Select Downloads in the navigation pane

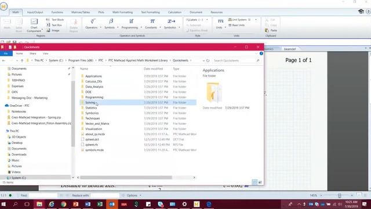coord(19,154)
